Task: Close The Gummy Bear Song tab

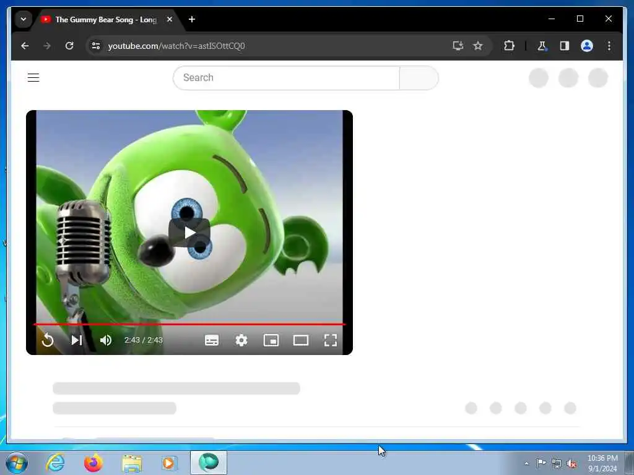Action: 170,19
